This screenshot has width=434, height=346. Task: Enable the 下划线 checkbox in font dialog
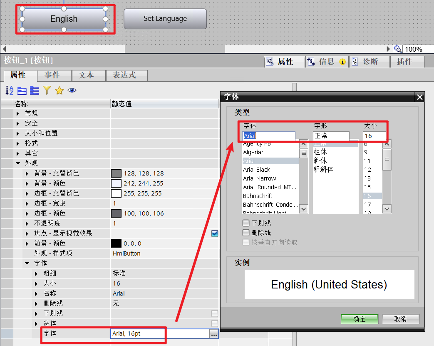[246, 223]
